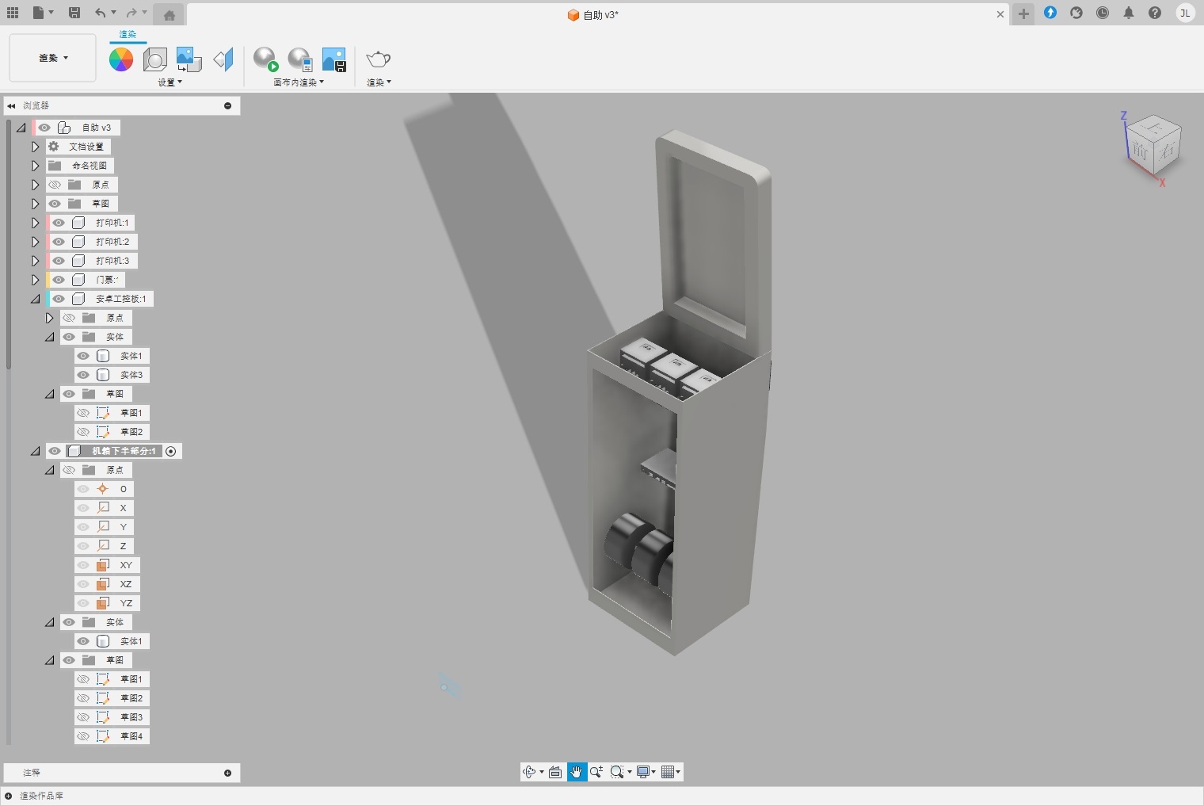Open the Help question mark icon
This screenshot has height=806, width=1204.
tap(1155, 13)
